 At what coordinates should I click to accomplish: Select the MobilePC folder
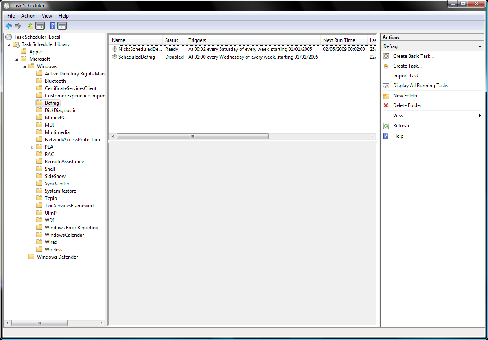click(55, 118)
